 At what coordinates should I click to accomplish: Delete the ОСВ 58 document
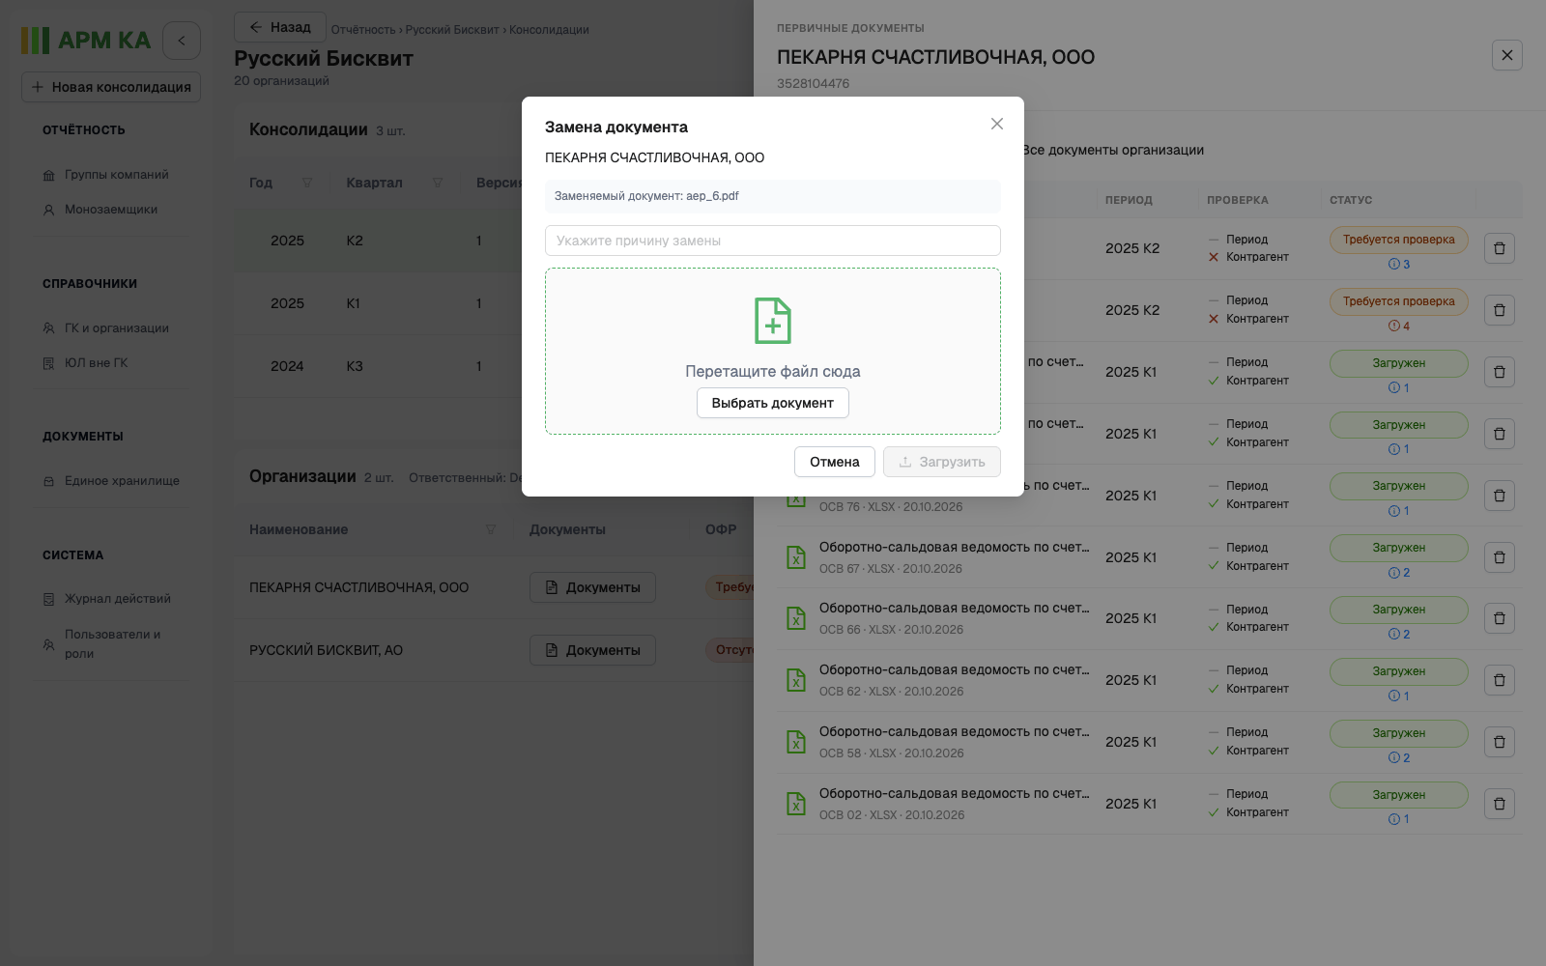tap(1500, 742)
